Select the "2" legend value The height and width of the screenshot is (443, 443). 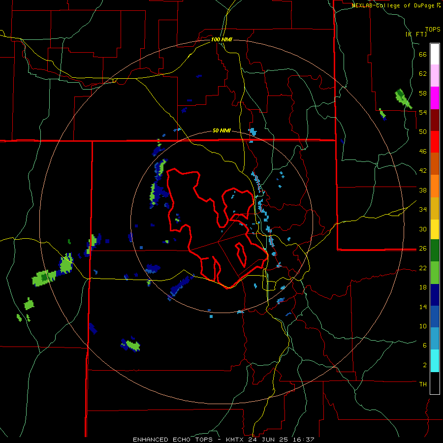[x=425, y=365]
